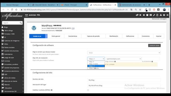The height and width of the screenshot is (96, 171).
Task: Select the JavaScripts link
Action: (32, 15)
